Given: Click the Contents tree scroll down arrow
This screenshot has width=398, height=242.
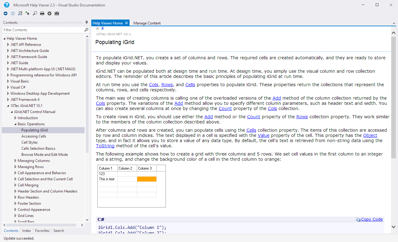Looking at the screenshot, I should [87, 220].
